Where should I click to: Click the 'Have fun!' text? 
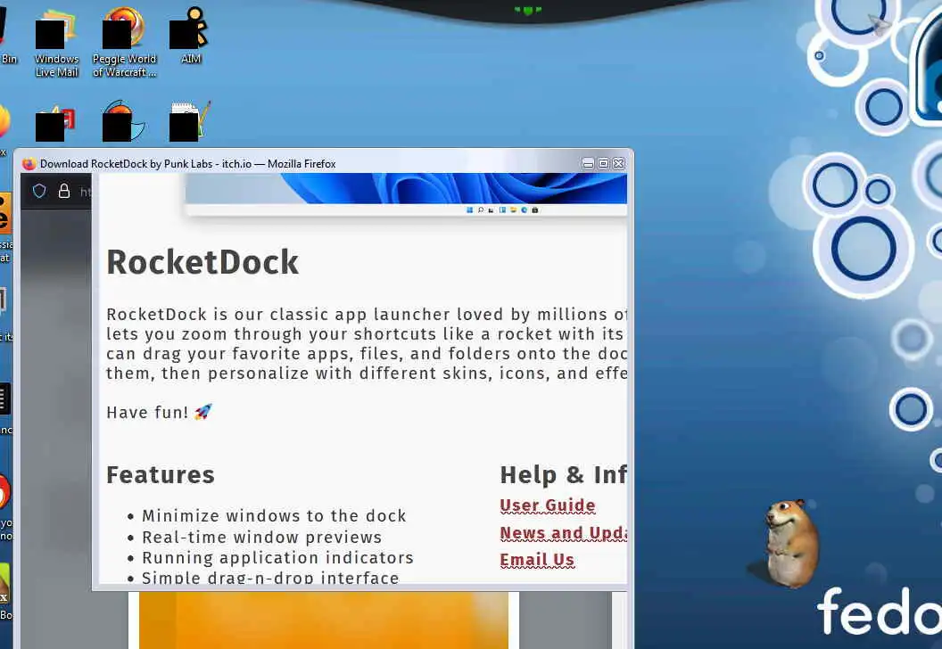coord(147,413)
